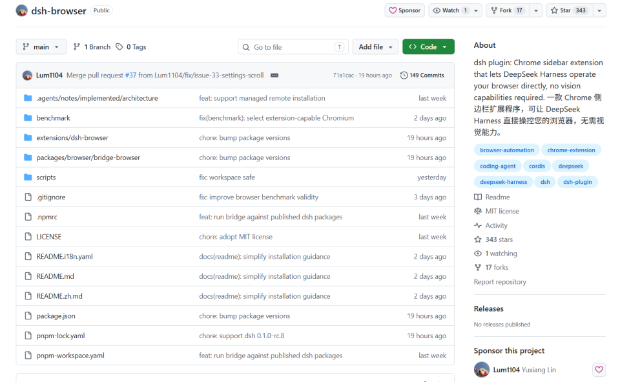This screenshot has width=620, height=382.
Task: Open the README.md file
Action: pos(55,276)
